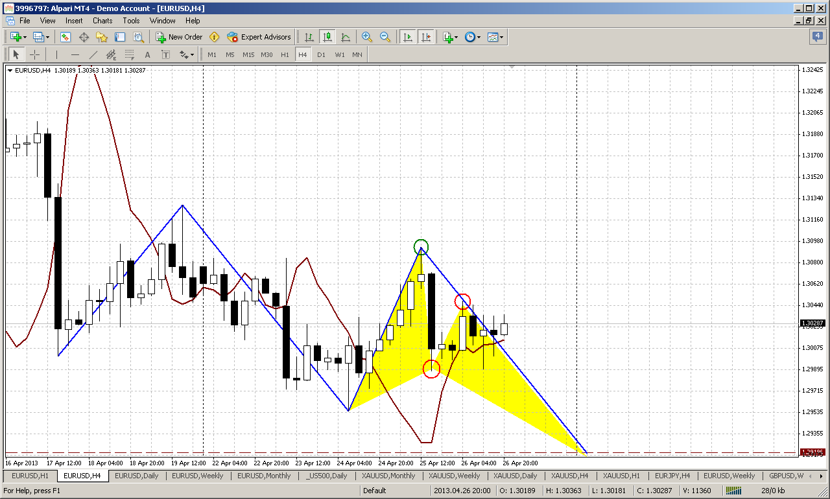Select the Text tool
The image size is (830, 499).
pyautogui.click(x=148, y=54)
